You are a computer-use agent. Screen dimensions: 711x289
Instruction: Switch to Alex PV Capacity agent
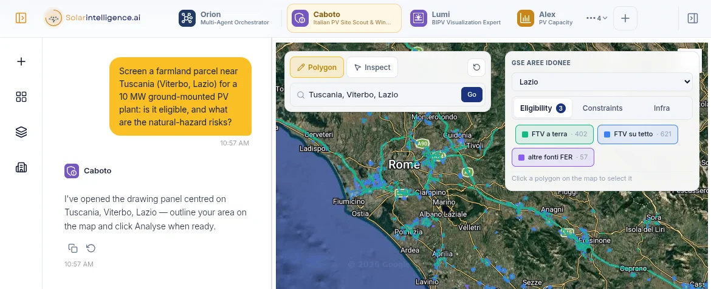coord(545,18)
